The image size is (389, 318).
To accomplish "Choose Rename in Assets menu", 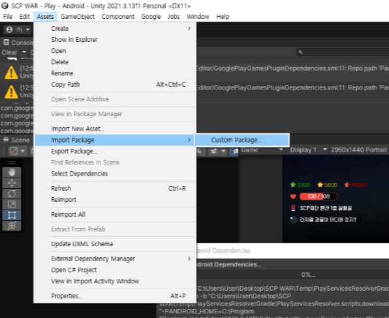I will pyautogui.click(x=115, y=73).
